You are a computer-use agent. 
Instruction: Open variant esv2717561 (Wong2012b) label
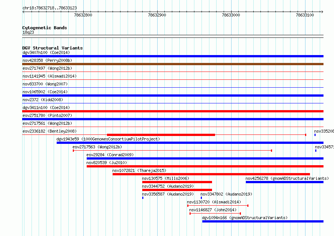coord(47,123)
